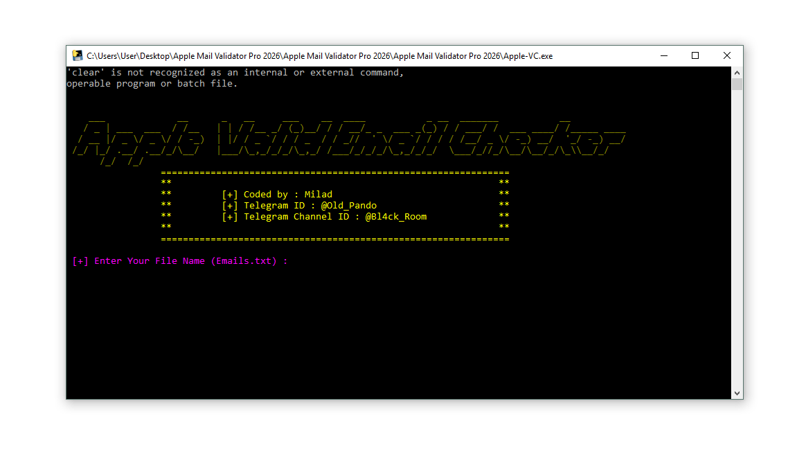Screen dimensions: 788x453
Task: Click the scrollbar track area
Action: [736, 242]
